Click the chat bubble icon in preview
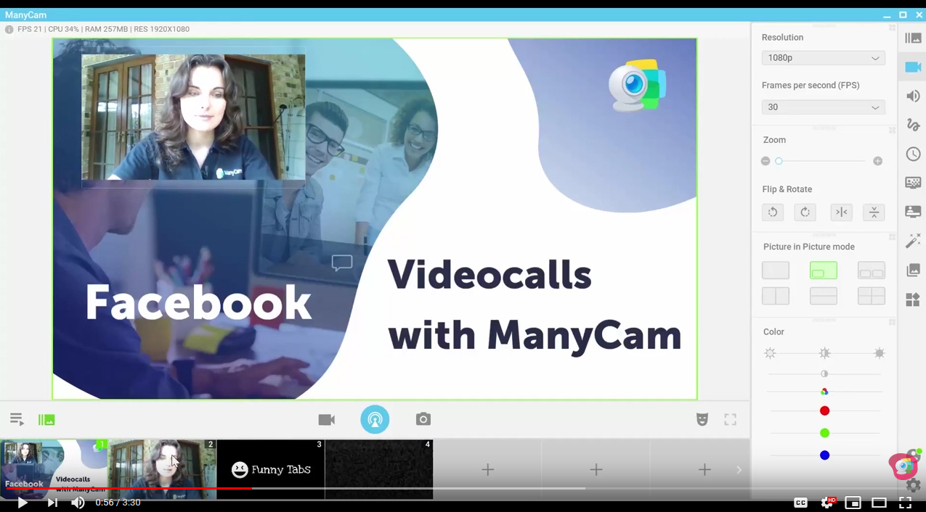The height and width of the screenshot is (512, 926). 342,263
